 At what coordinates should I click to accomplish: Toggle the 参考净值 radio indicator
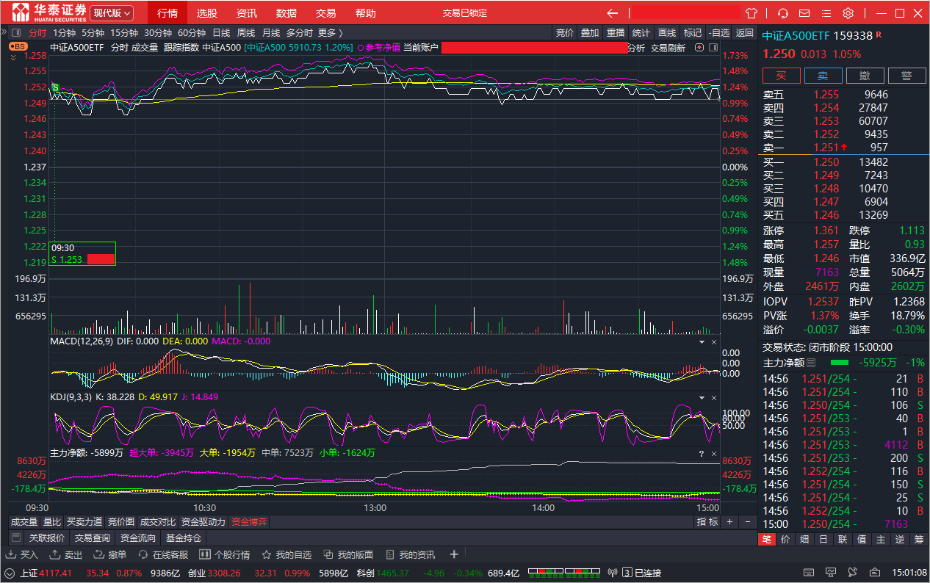tap(361, 48)
